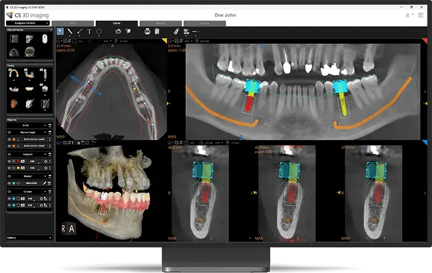Click the RA orientation cube in 3D view

[68, 228]
